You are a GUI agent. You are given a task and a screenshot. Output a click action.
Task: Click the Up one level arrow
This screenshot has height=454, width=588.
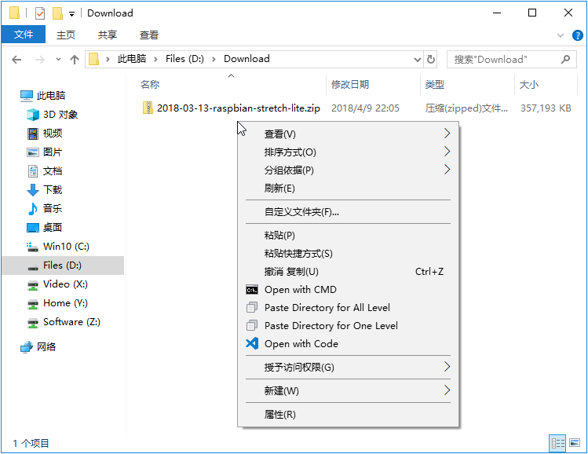tap(75, 59)
